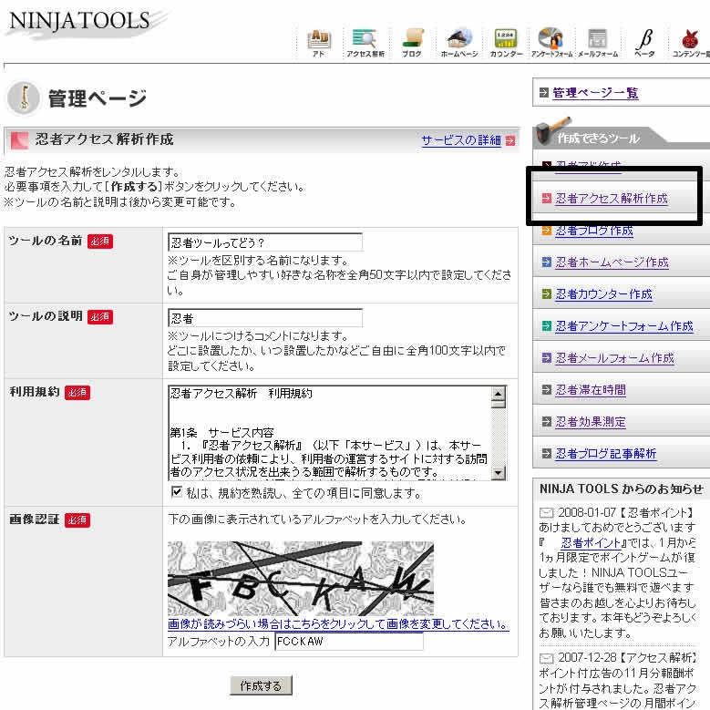
Task: Open the アンケートフォーム icon
Action: tap(551, 41)
